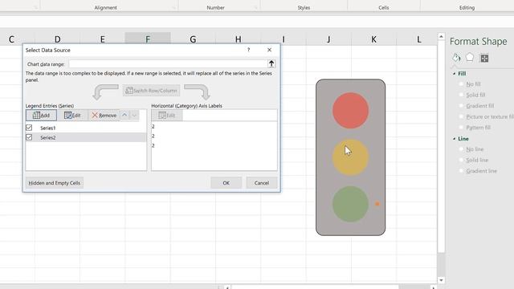The height and width of the screenshot is (289, 514).
Task: Click the first axis label value 2
Action: pos(153,126)
